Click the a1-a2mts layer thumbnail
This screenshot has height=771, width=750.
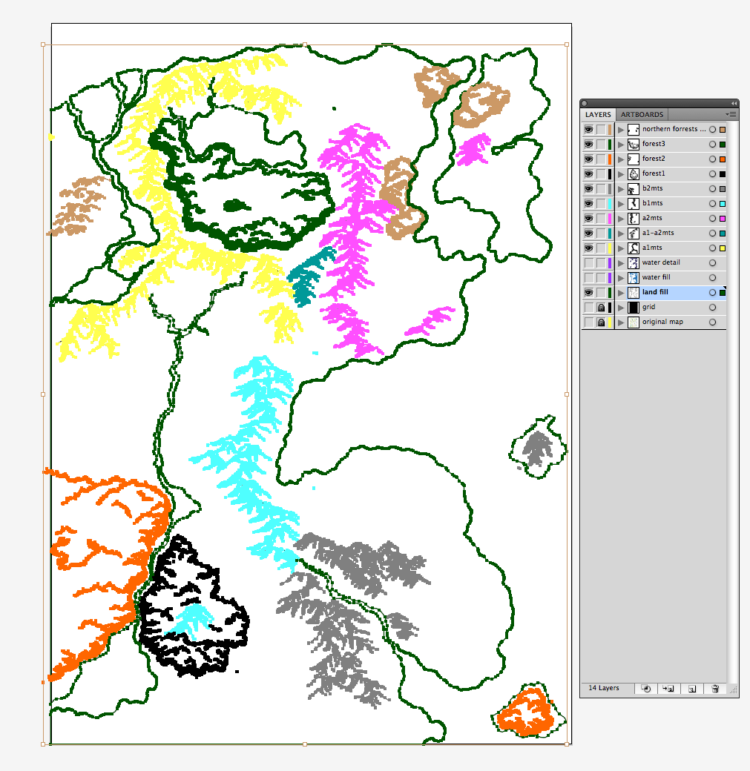pyautogui.click(x=634, y=233)
